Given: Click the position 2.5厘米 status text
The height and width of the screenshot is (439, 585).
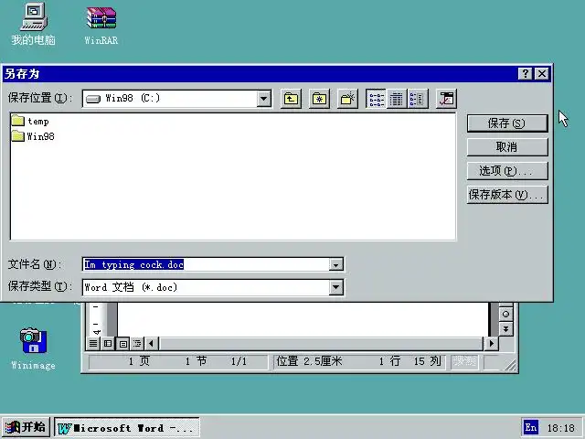Looking at the screenshot, I should pyautogui.click(x=309, y=361).
